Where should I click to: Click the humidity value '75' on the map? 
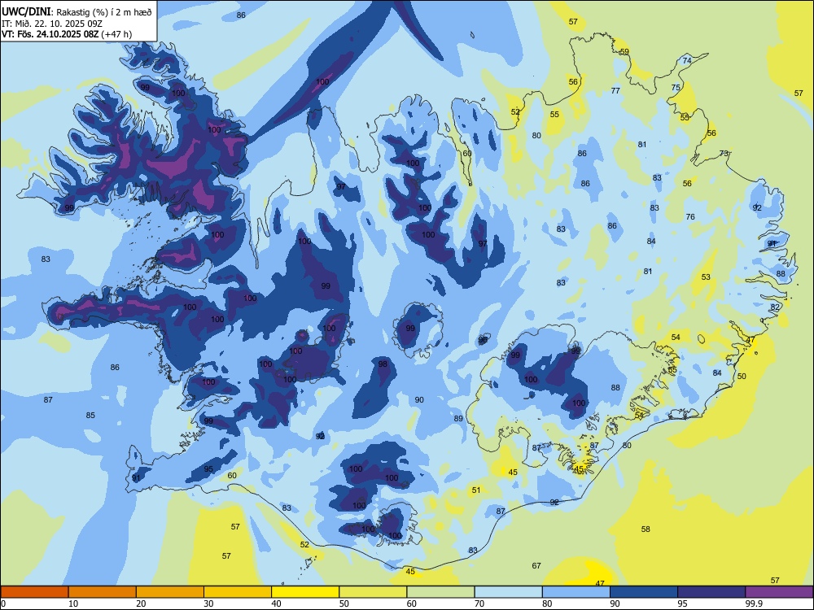point(676,88)
